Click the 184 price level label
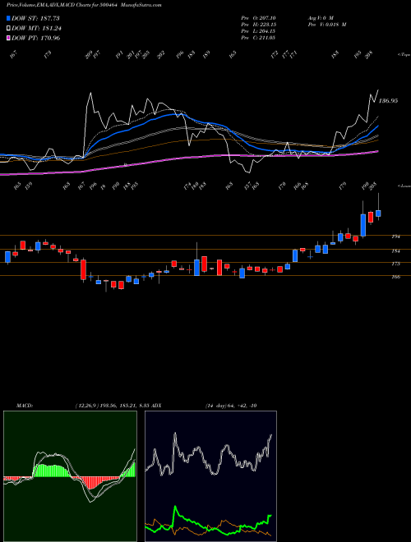Image resolution: width=411 pixels, height=542 pixels. click(x=395, y=251)
